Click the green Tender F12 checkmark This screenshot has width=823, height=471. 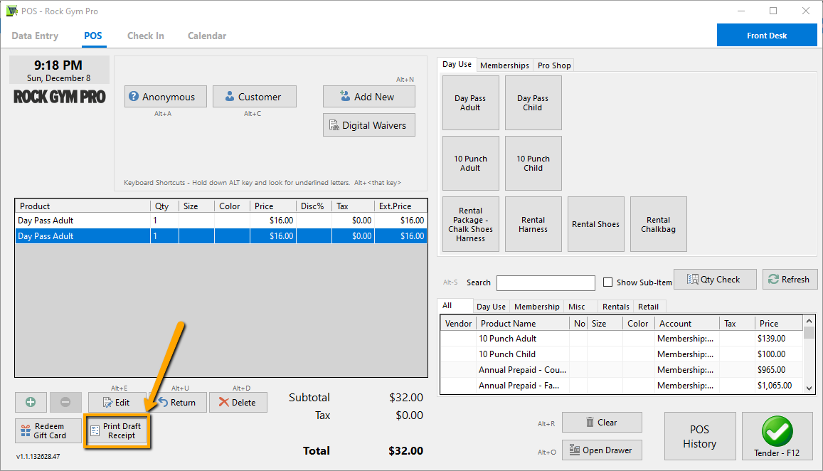pos(777,430)
